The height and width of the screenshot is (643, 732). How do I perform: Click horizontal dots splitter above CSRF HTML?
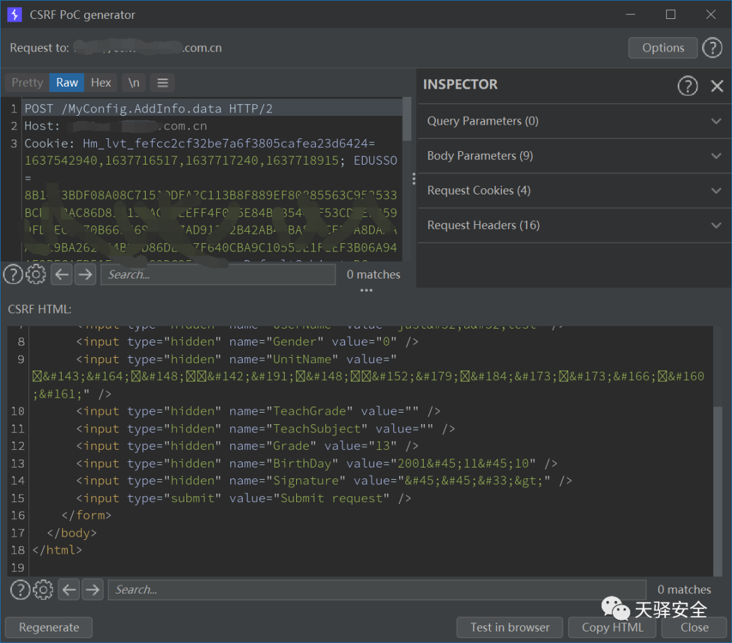367,290
